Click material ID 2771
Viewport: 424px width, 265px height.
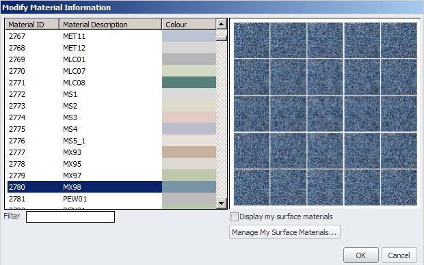pos(17,83)
